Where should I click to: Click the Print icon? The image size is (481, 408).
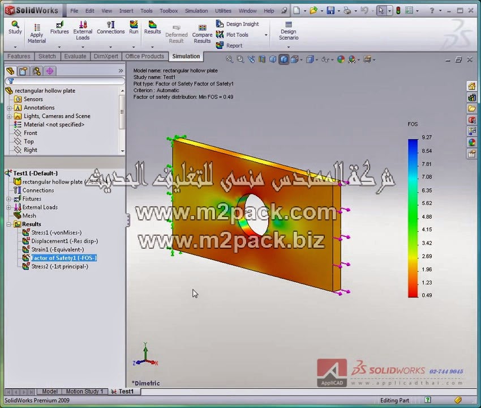tap(347, 11)
